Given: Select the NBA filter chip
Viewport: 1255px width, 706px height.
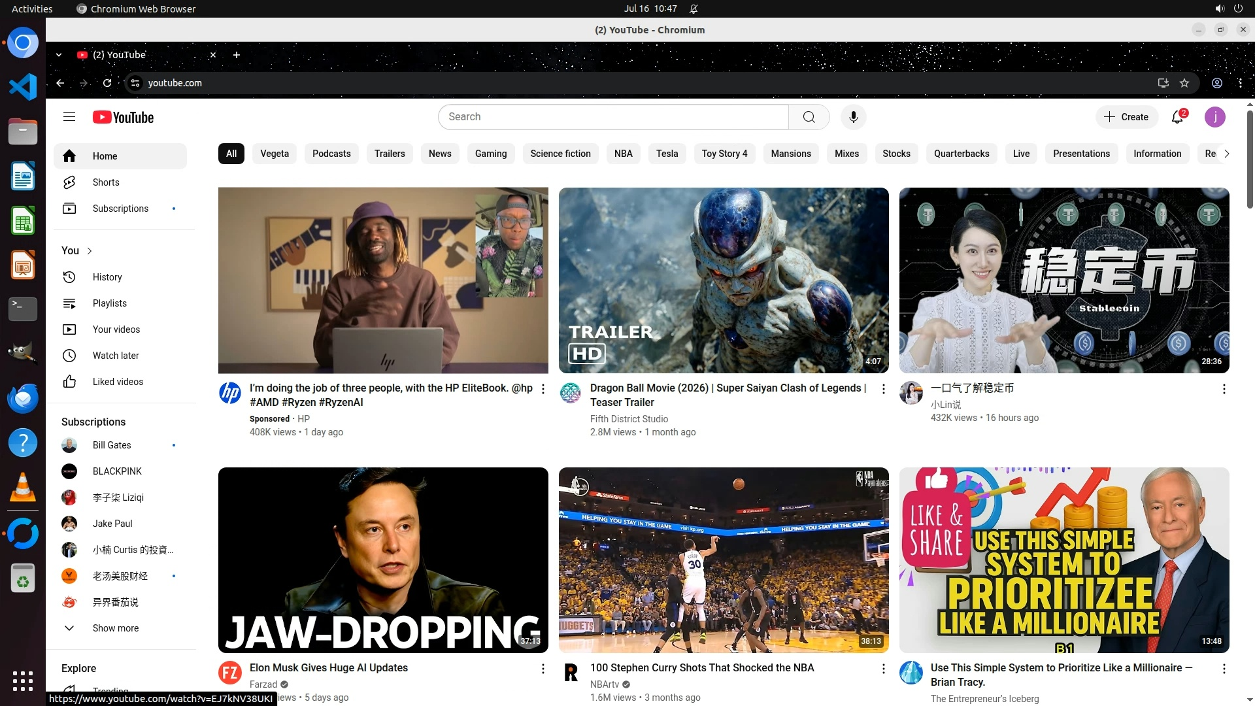Looking at the screenshot, I should (623, 154).
